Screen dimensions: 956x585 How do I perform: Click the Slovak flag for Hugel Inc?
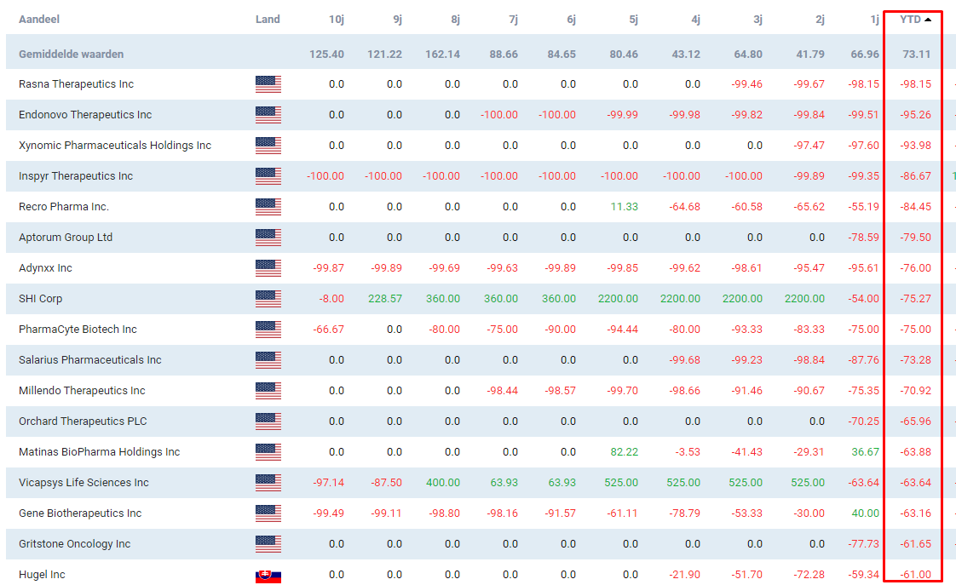point(268,576)
